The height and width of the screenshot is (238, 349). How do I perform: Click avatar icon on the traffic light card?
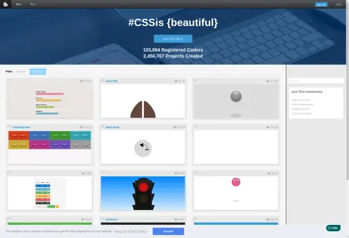103,173
